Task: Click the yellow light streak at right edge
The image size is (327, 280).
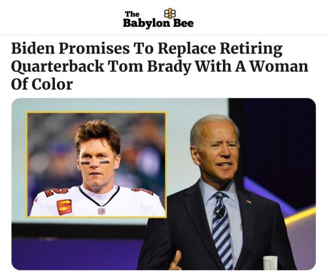Action: pos(300,216)
